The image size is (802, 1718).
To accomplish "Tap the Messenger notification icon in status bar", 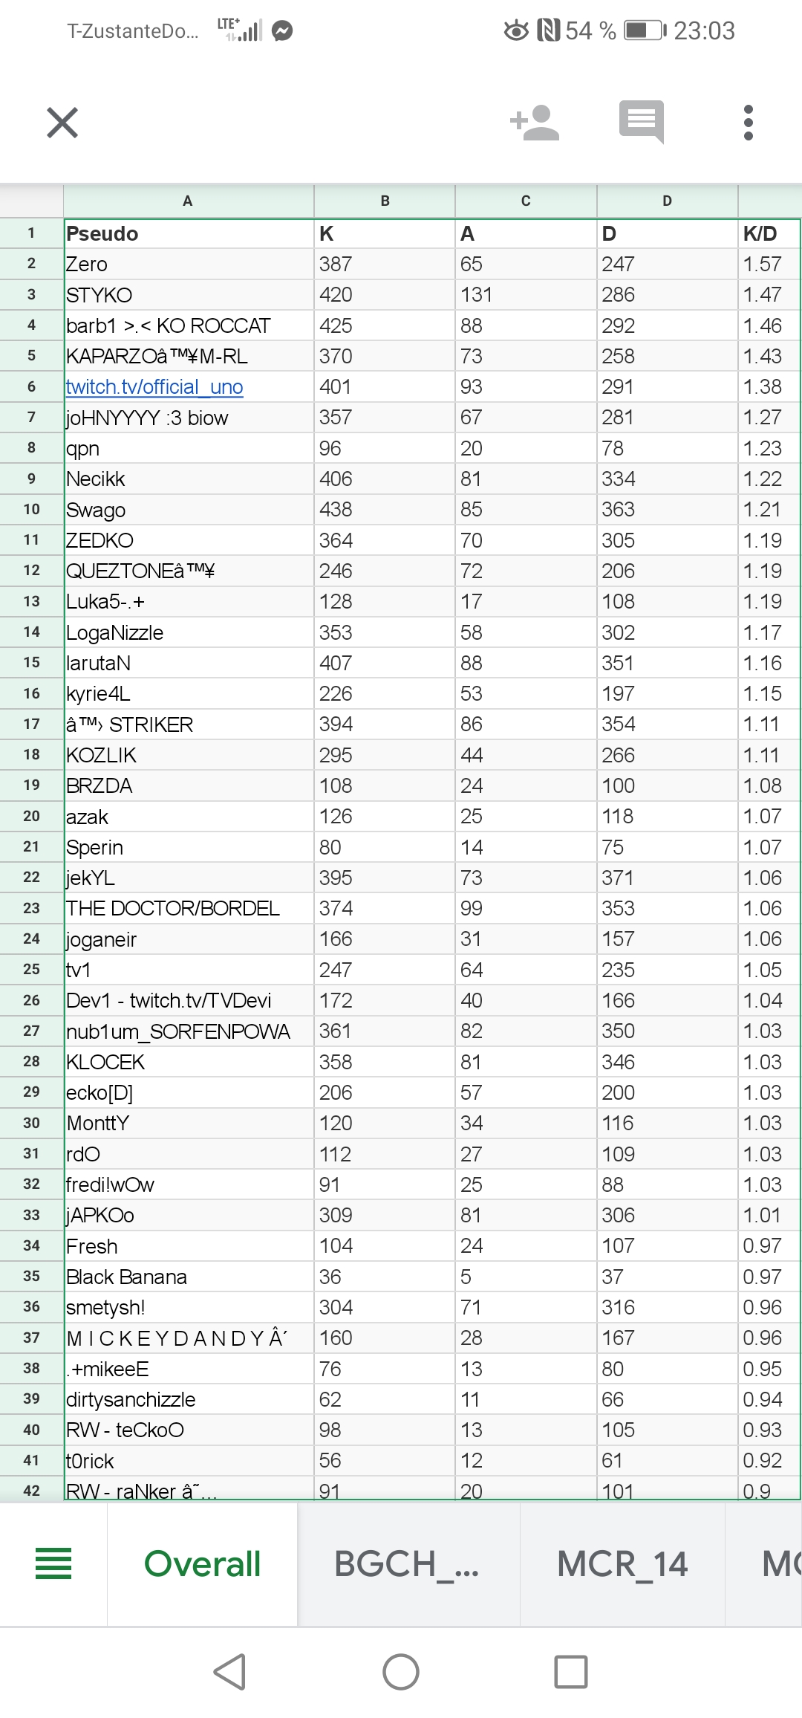I will click(x=282, y=30).
